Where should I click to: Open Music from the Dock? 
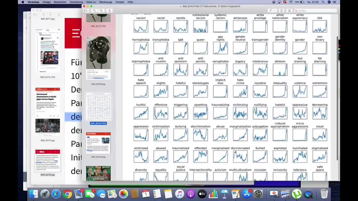coord(180,194)
